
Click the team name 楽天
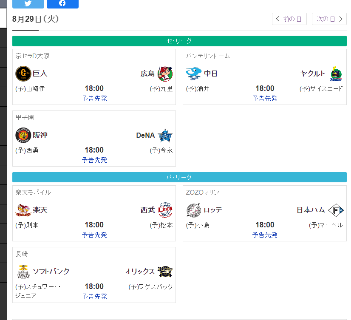coord(40,210)
